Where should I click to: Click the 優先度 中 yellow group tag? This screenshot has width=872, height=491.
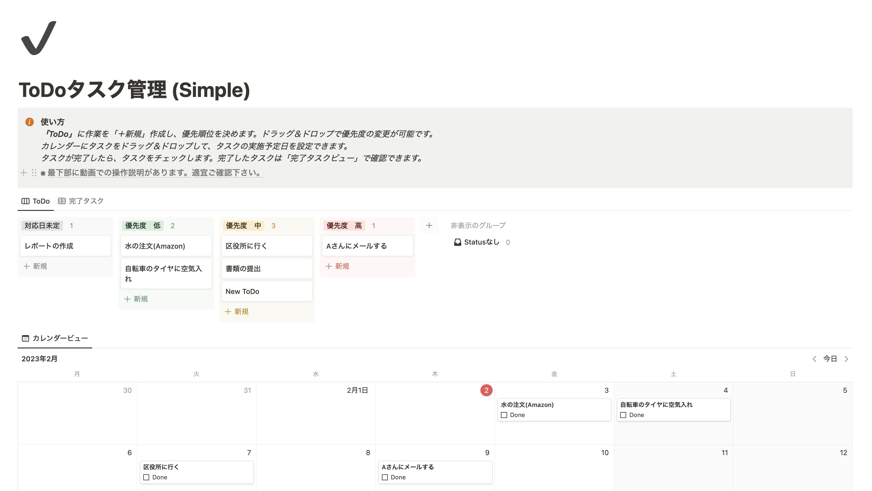tap(243, 226)
